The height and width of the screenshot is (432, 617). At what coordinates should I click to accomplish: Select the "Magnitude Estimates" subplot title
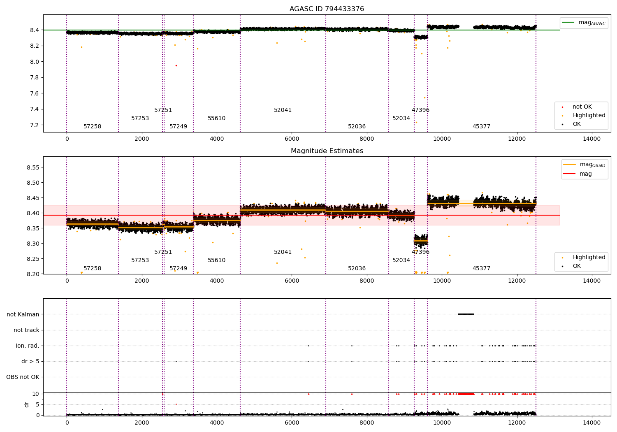(327, 151)
